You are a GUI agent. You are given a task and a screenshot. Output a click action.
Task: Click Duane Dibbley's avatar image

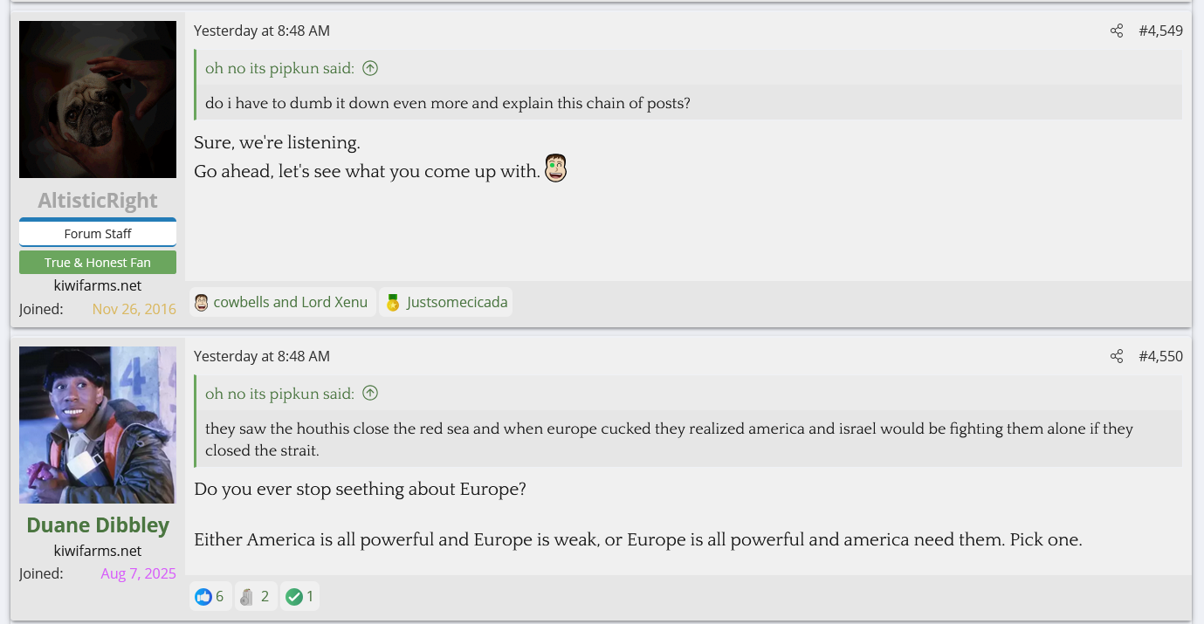point(98,425)
